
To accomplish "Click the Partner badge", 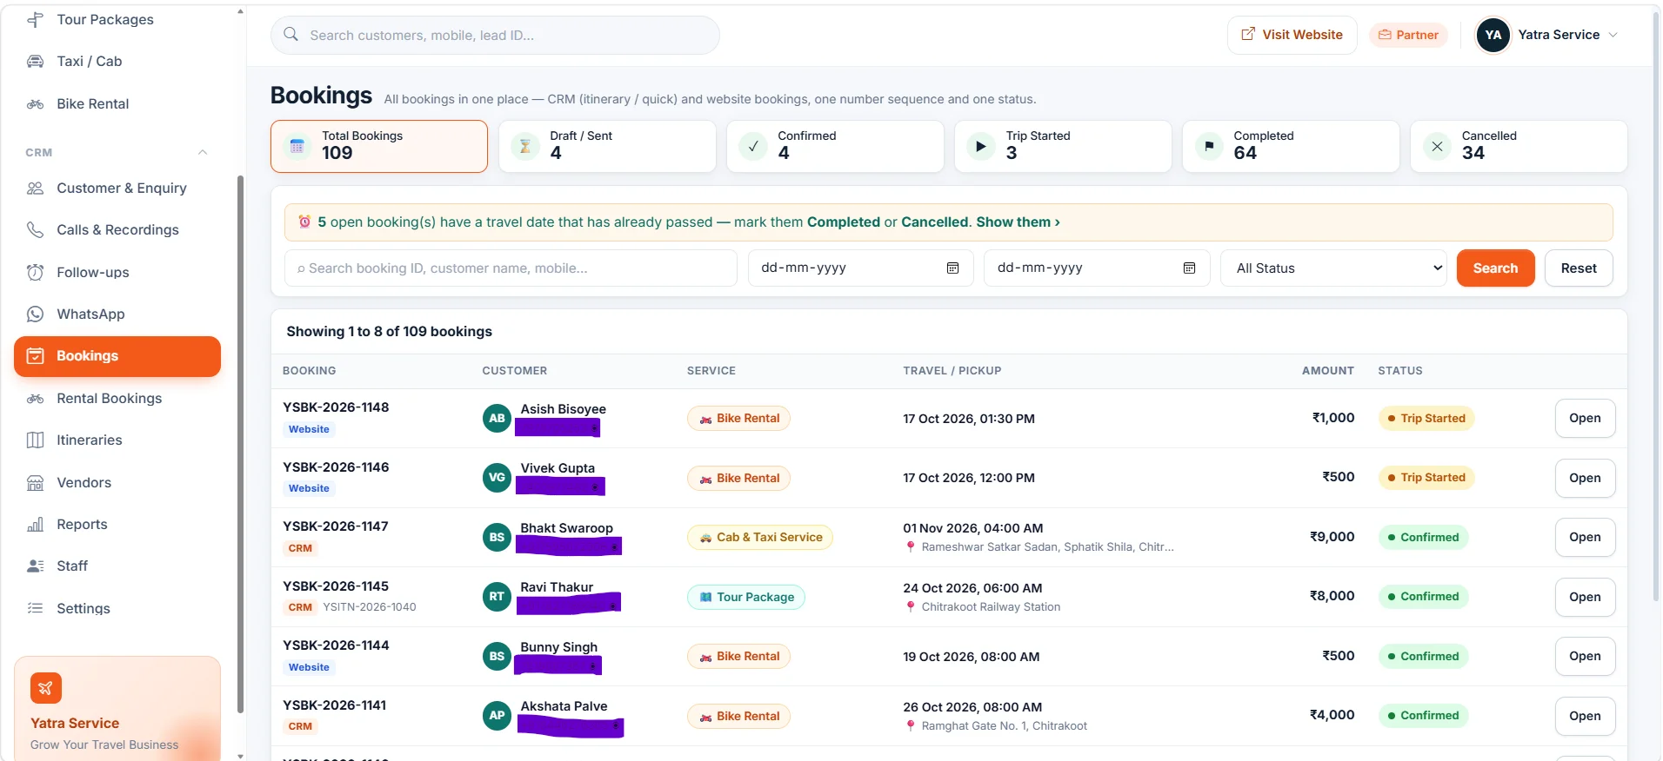I will click(1408, 35).
